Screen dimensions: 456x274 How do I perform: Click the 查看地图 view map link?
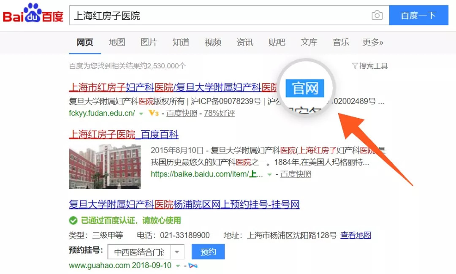356,235
